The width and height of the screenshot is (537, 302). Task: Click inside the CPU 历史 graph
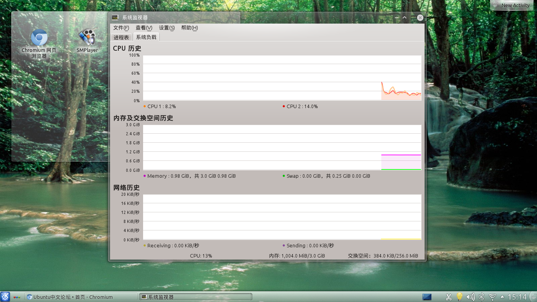coord(282,77)
